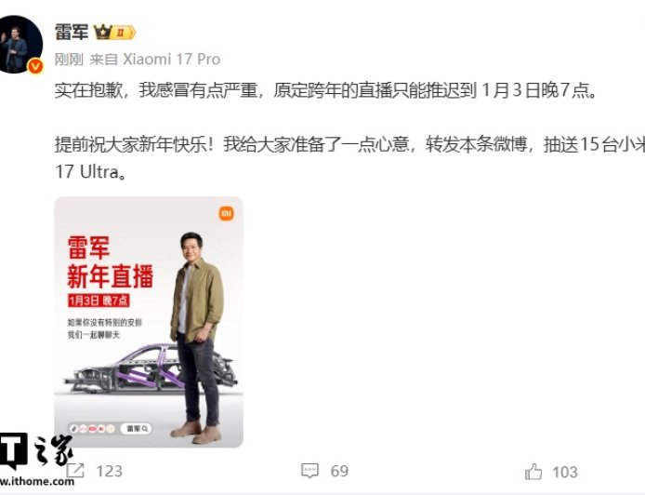Open Lei Jun's profile avatar
This screenshot has height=495, width=645.
pyautogui.click(x=20, y=45)
